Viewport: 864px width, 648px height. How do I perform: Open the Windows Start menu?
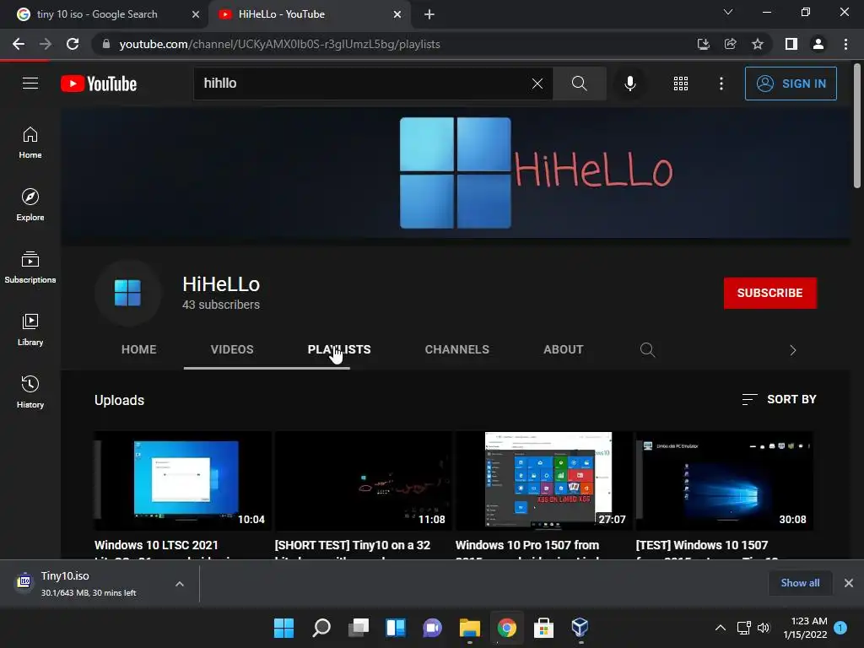coord(283,628)
